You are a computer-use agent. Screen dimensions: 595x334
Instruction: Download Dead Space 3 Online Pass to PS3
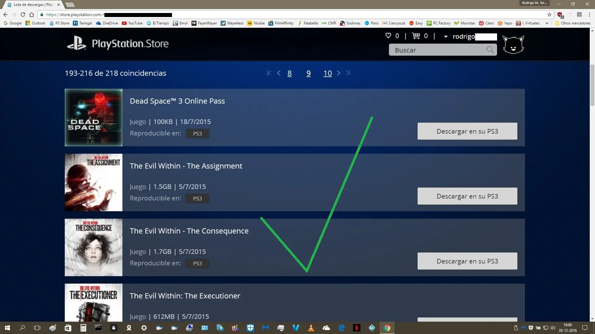467,131
